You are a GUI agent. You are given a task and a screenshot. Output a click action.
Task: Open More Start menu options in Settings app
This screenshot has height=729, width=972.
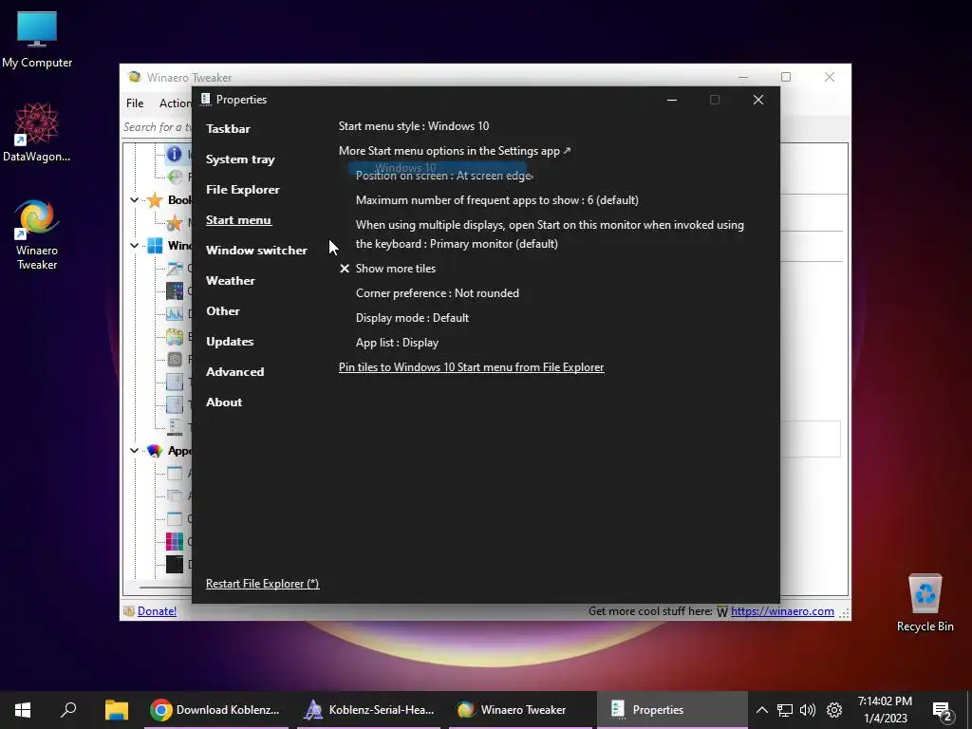(x=455, y=151)
